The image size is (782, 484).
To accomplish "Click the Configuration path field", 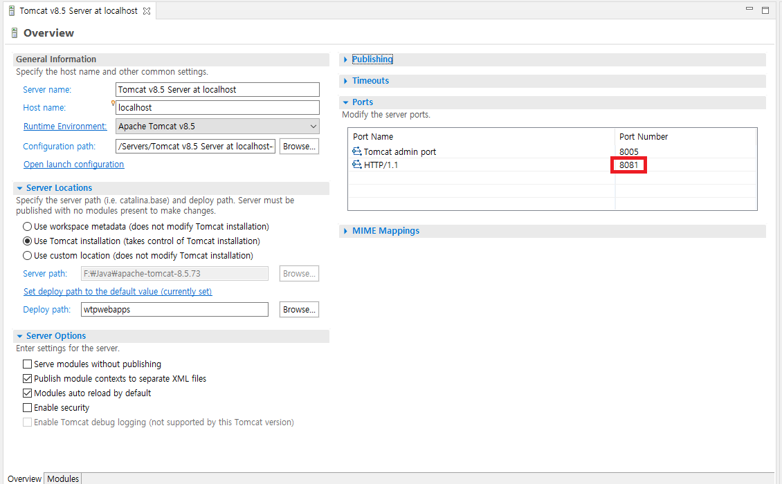I will [x=195, y=146].
